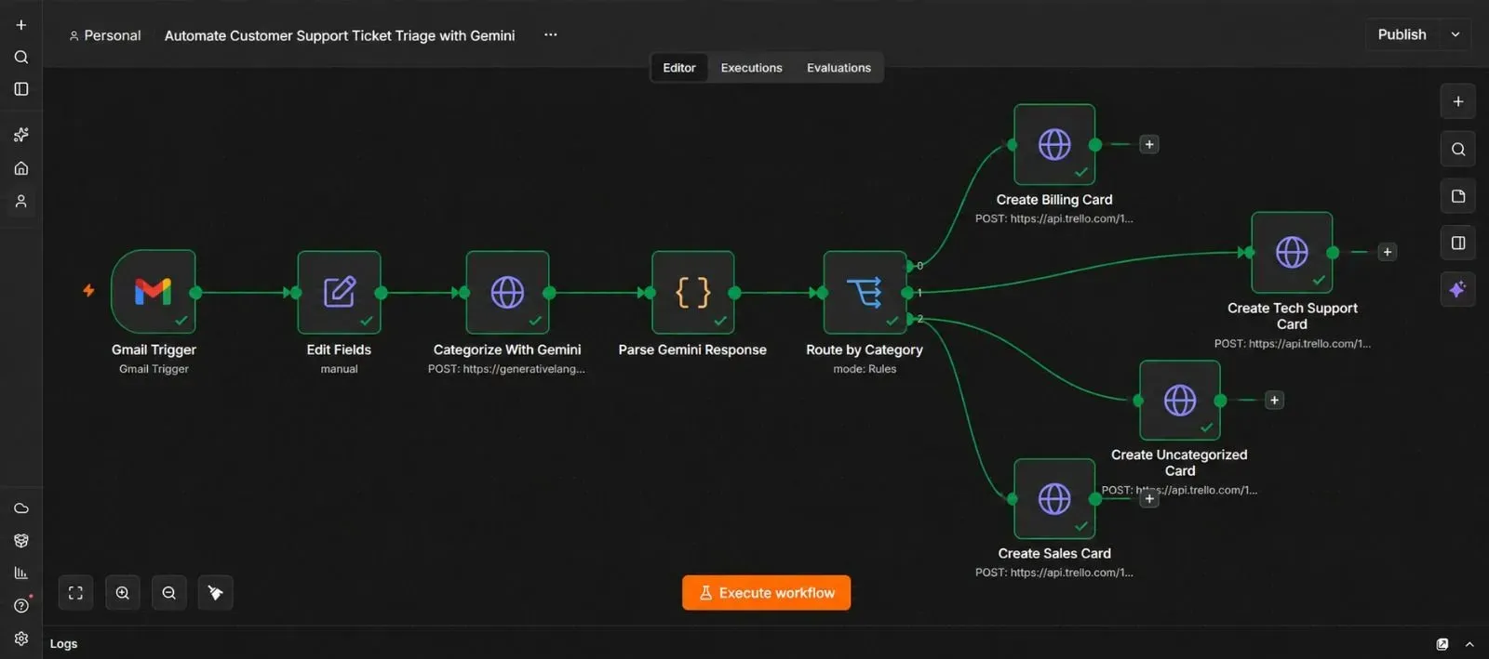Click output 2 connector of Route by Category
Image resolution: width=1489 pixels, height=659 pixels.
(910, 319)
